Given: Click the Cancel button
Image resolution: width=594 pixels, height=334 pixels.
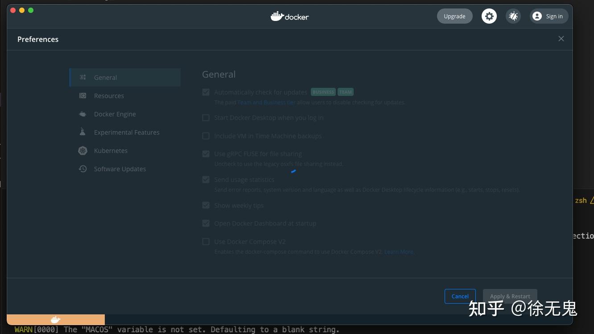Looking at the screenshot, I should click(x=460, y=296).
